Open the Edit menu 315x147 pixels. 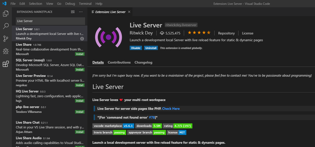[22, 4]
